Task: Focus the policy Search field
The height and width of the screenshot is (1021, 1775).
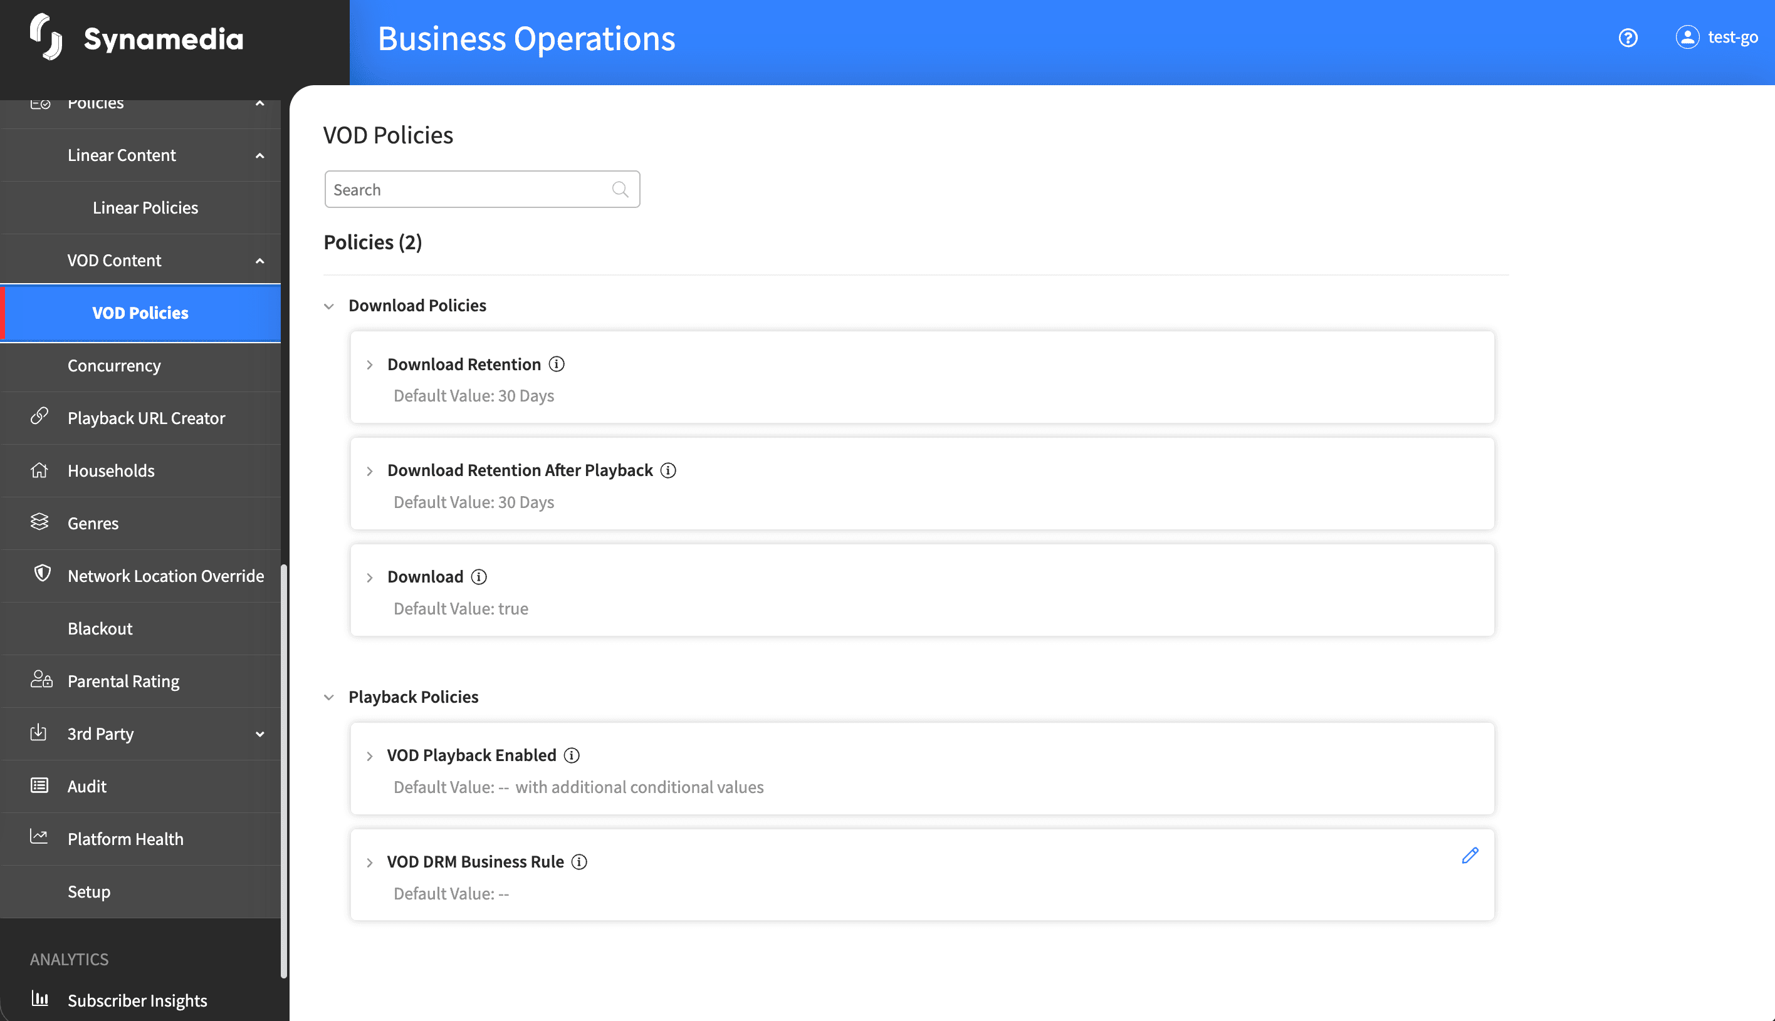Action: (482, 189)
